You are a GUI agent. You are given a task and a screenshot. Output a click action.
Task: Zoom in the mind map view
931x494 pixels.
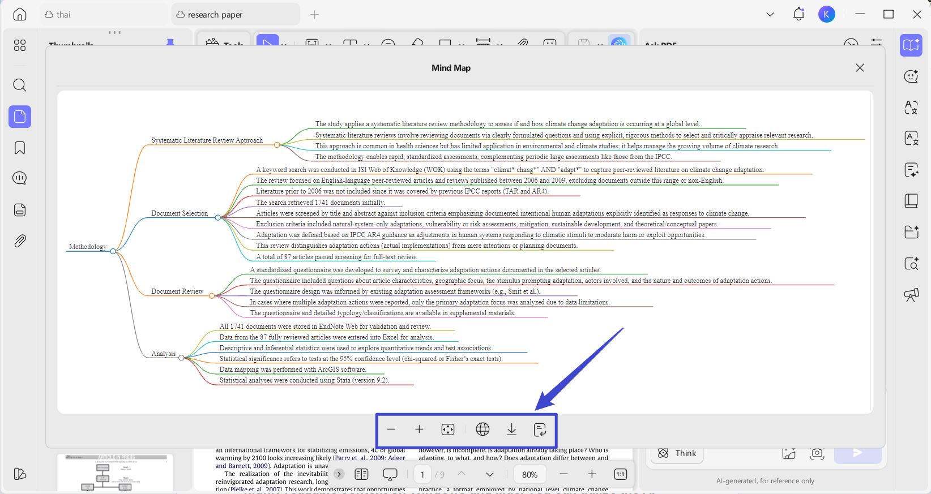pyautogui.click(x=419, y=429)
